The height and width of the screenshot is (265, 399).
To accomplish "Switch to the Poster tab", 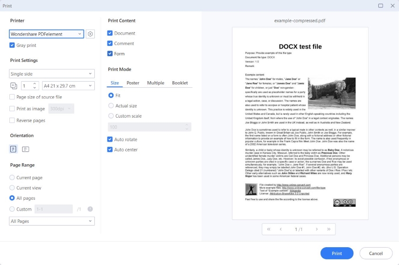I will coord(133,83).
